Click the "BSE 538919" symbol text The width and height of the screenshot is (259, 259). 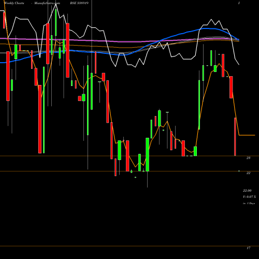tap(79, 3)
